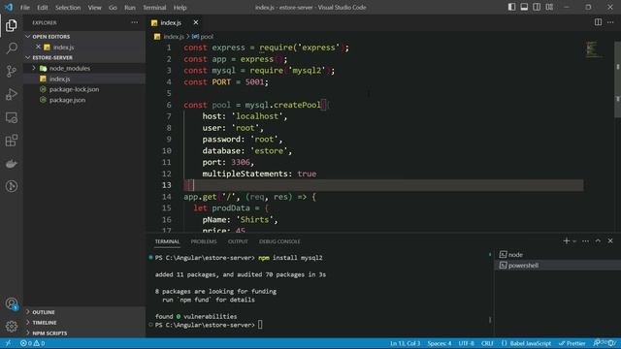Click the remote window status bar icon
621x349 pixels.
click(8, 343)
